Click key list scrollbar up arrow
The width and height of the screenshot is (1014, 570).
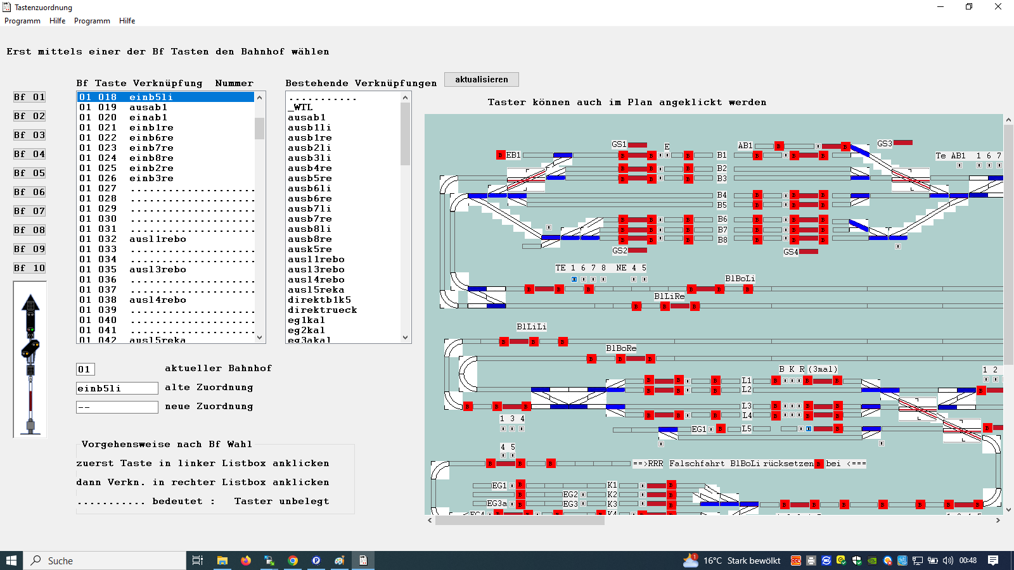[x=260, y=97]
